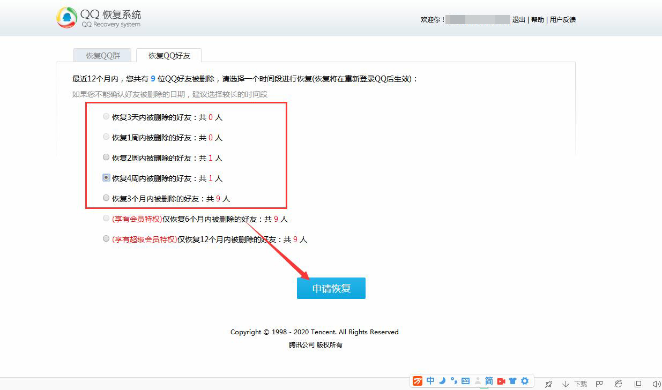
Task: Click the red video camera icon in IME bar
Action: point(501,381)
